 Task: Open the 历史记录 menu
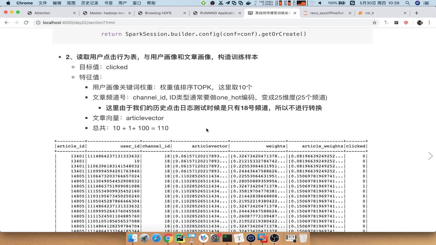pyautogui.click(x=90, y=3)
